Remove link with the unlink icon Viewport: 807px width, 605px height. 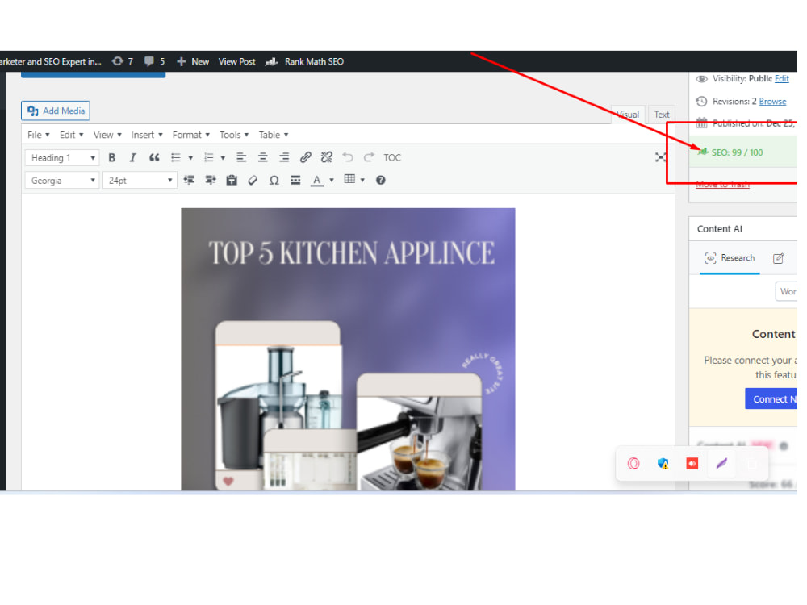tap(326, 157)
